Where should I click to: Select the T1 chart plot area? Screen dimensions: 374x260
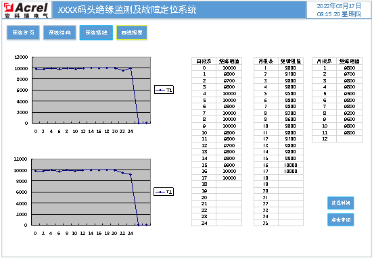[91, 90]
